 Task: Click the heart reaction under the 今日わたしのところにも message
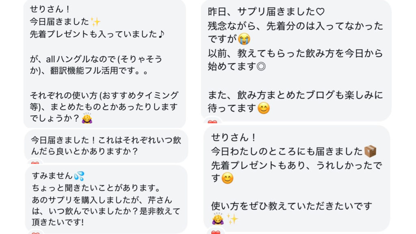(x=216, y=232)
